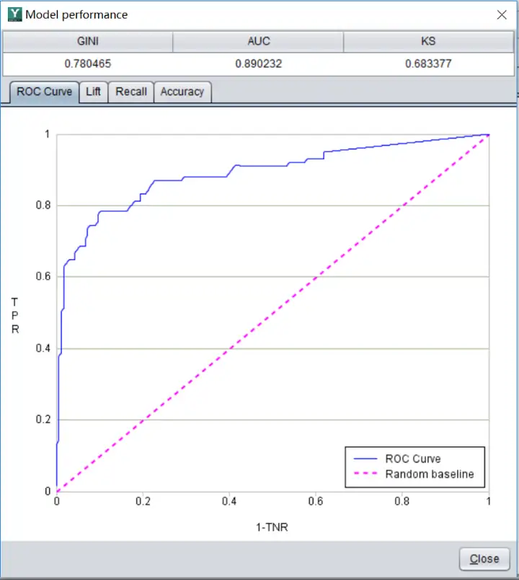This screenshot has width=519, height=580.
Task: Close the Model performance window with X
Action: point(502,15)
